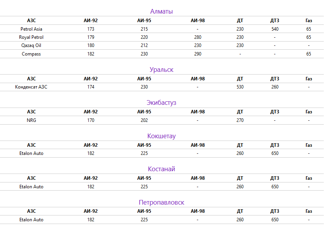Select the Петропавловск city heading
The width and height of the screenshot is (330, 231).
(161, 203)
